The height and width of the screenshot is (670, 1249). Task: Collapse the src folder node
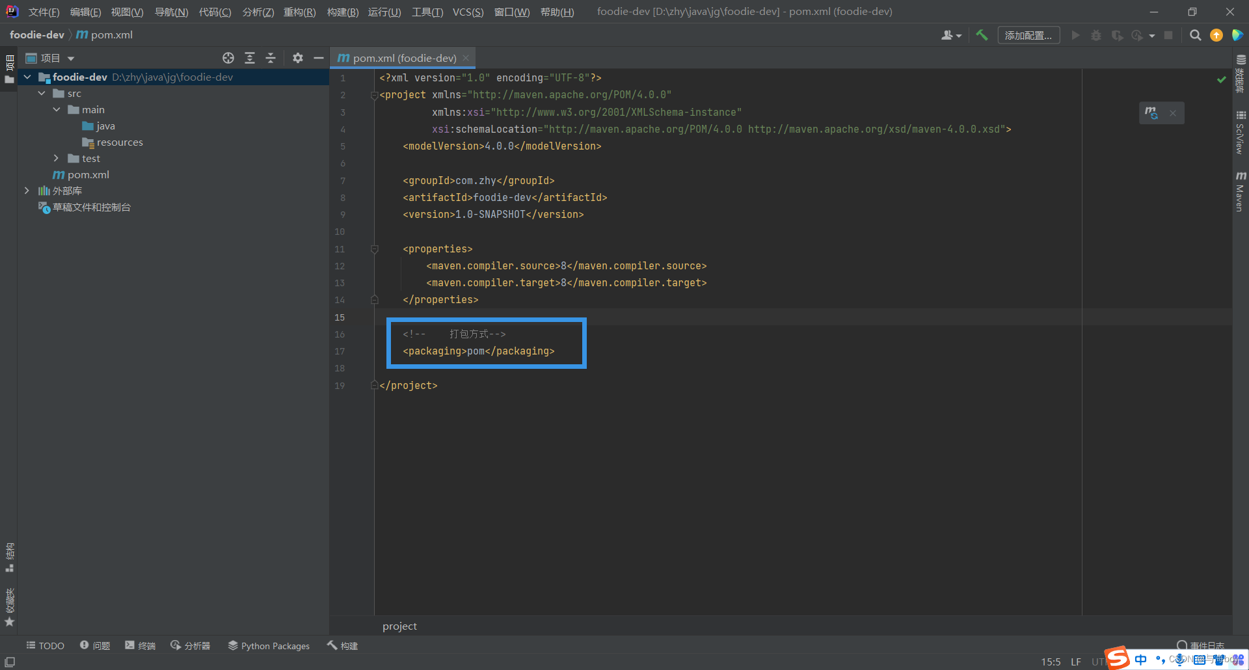point(42,93)
